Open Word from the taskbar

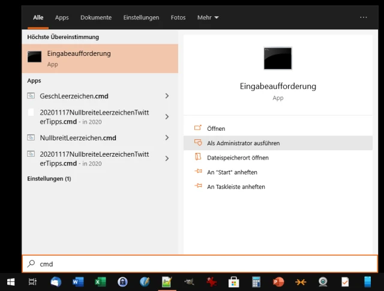(77, 282)
